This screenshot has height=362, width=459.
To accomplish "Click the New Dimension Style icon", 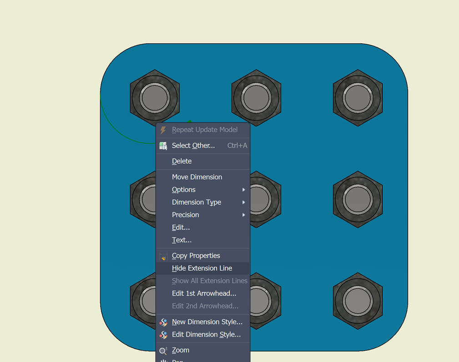I will (163, 322).
